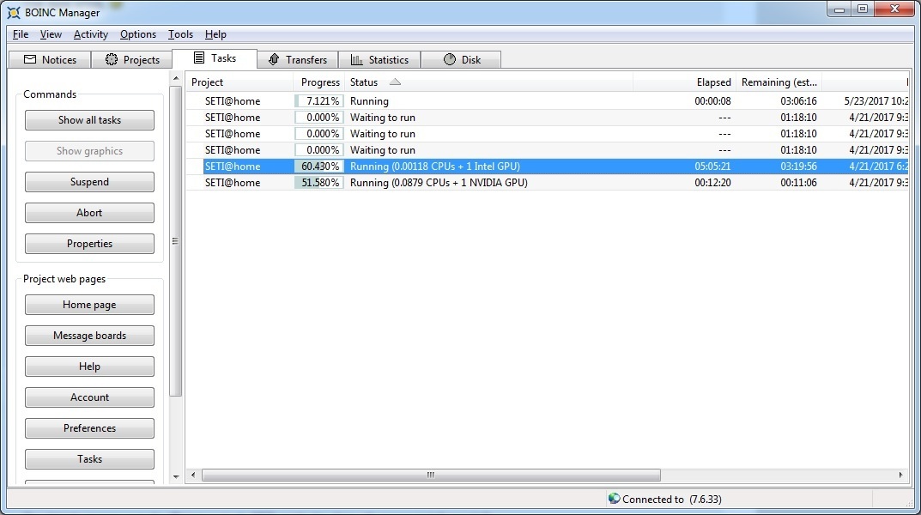Click the 7.121% progress bar
The height and width of the screenshot is (515, 921).
click(x=319, y=101)
